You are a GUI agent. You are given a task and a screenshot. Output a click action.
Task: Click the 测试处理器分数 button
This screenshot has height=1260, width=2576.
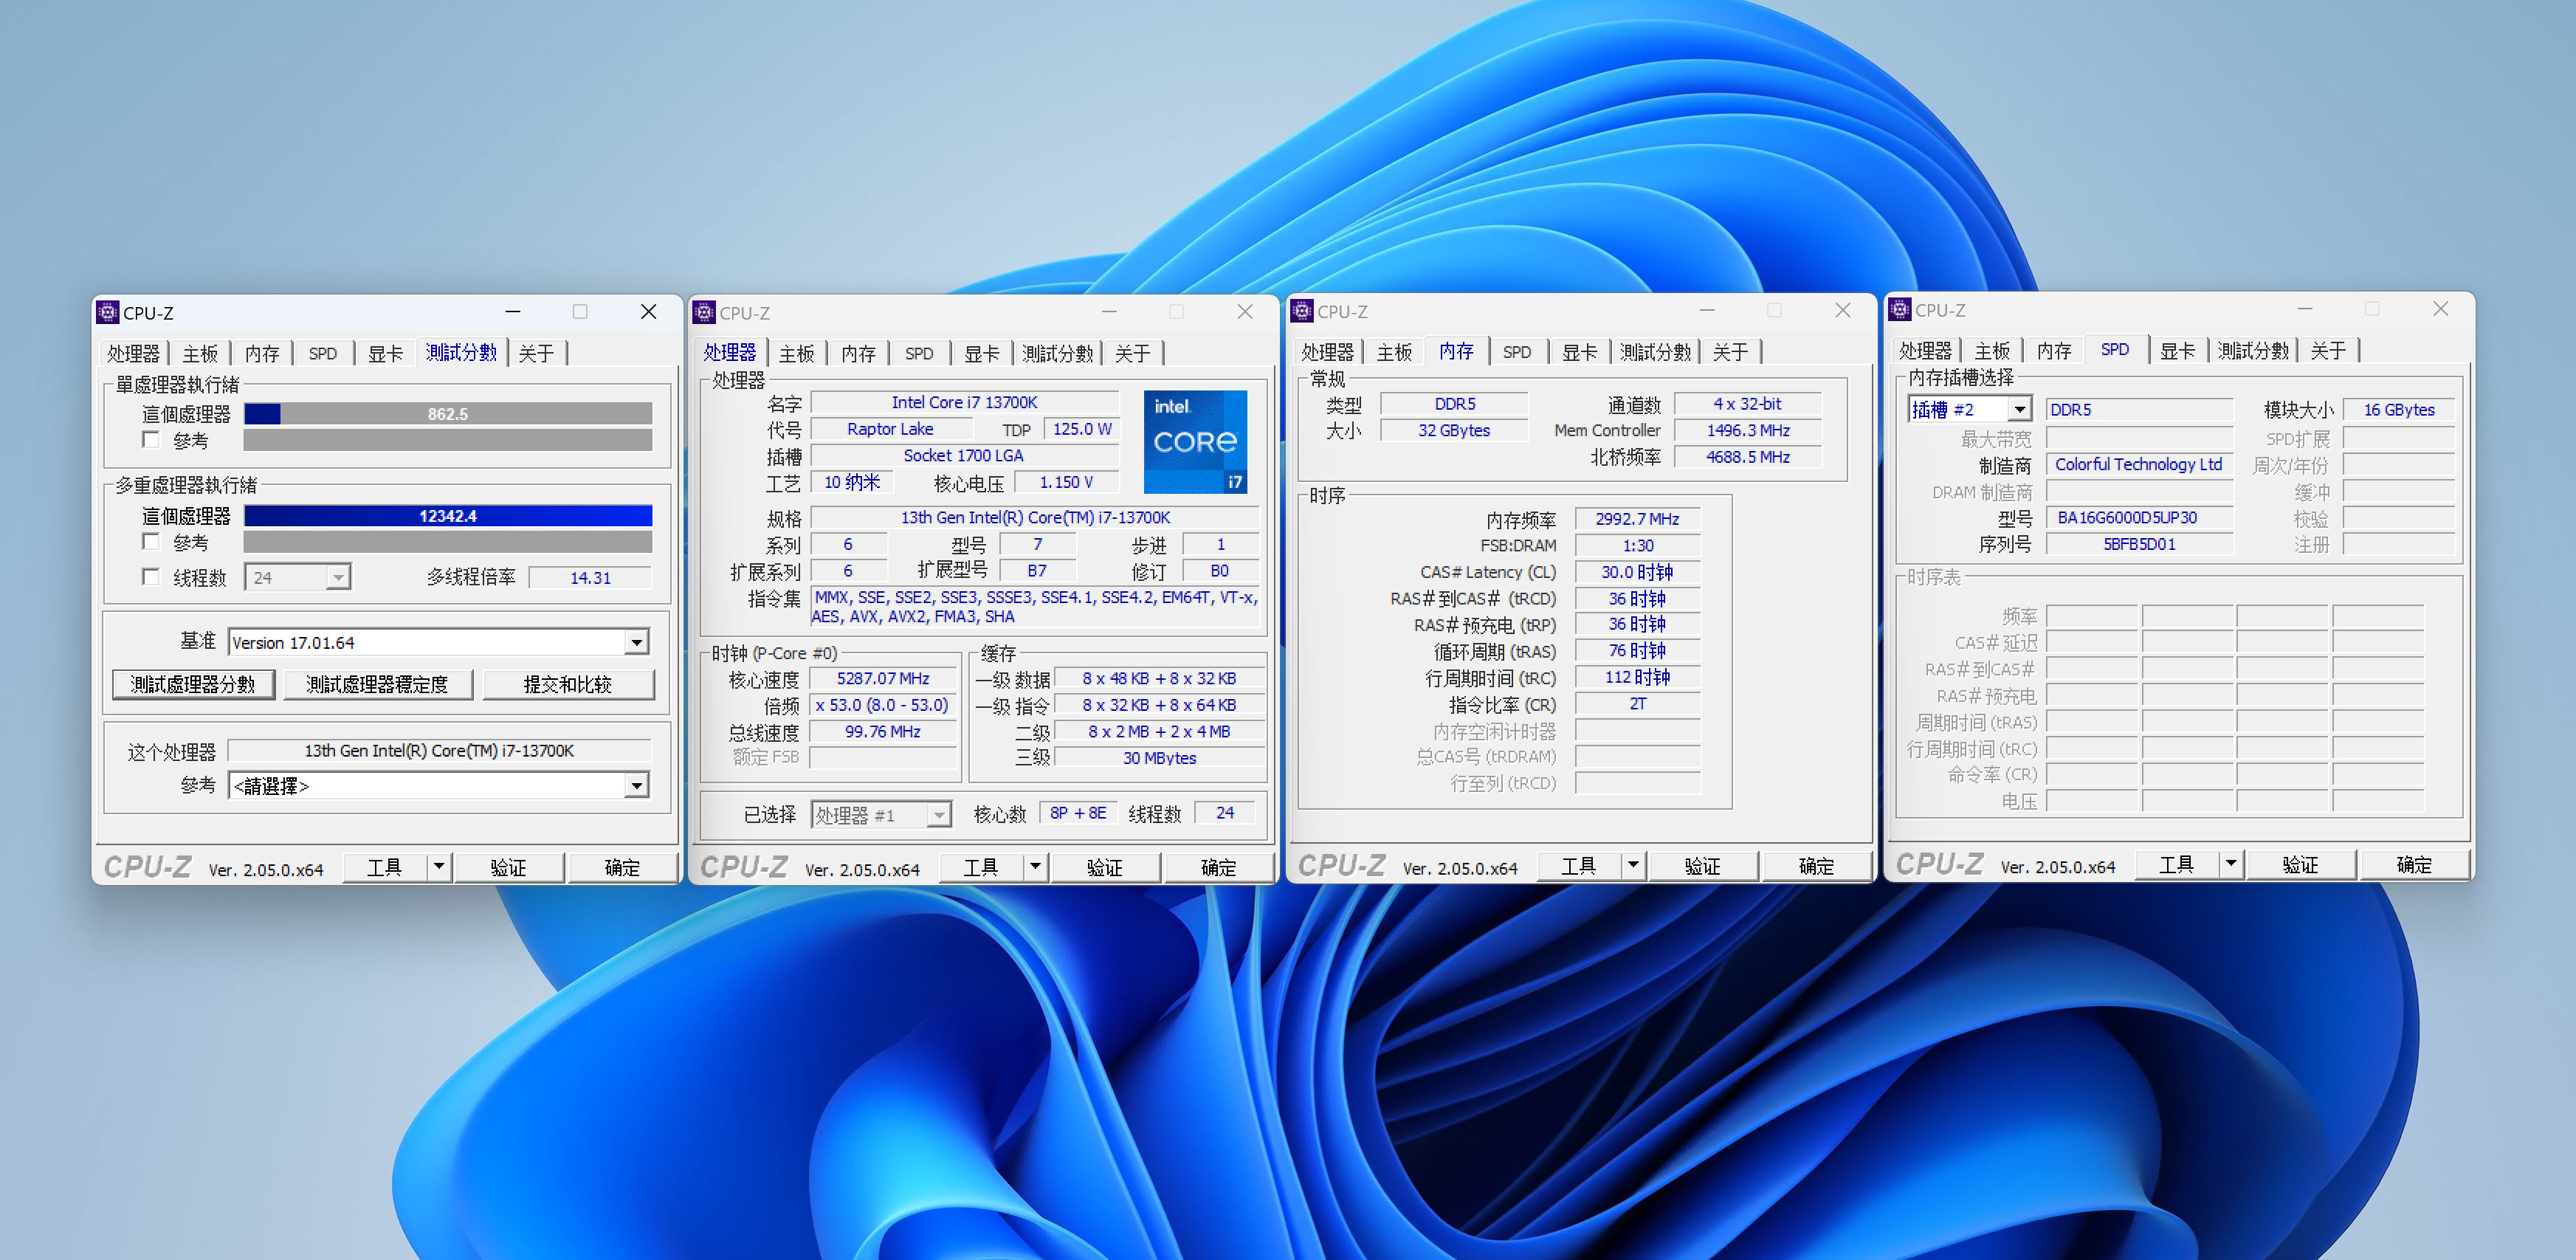(x=194, y=684)
